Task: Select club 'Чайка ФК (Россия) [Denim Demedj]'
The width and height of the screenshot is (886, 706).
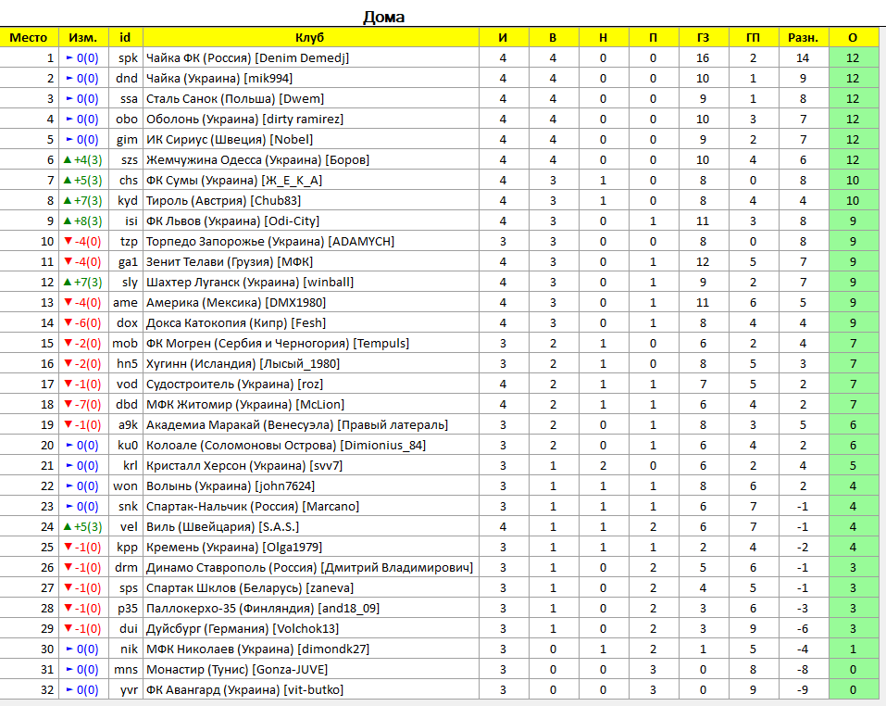Action: [247, 58]
